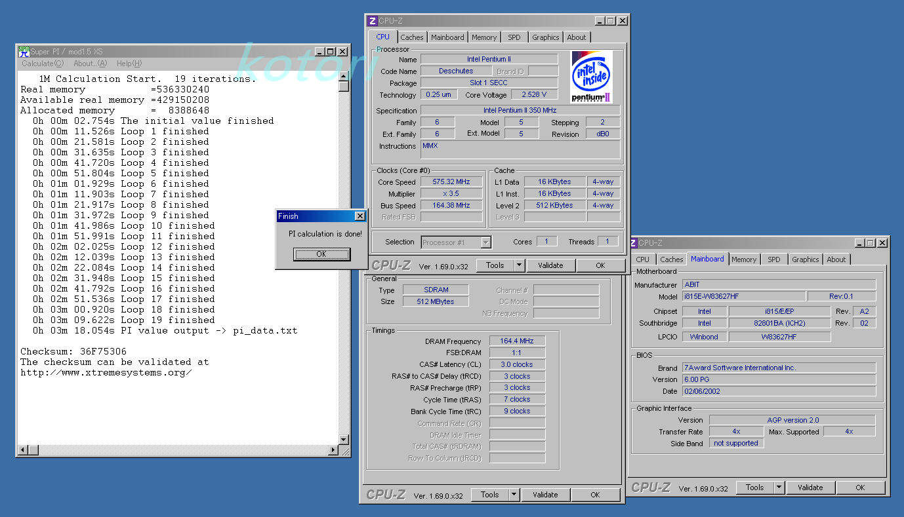Screen dimensions: 904x517
Task: Click Specification Intel Pentium II 350 MHz
Action: tap(520, 111)
